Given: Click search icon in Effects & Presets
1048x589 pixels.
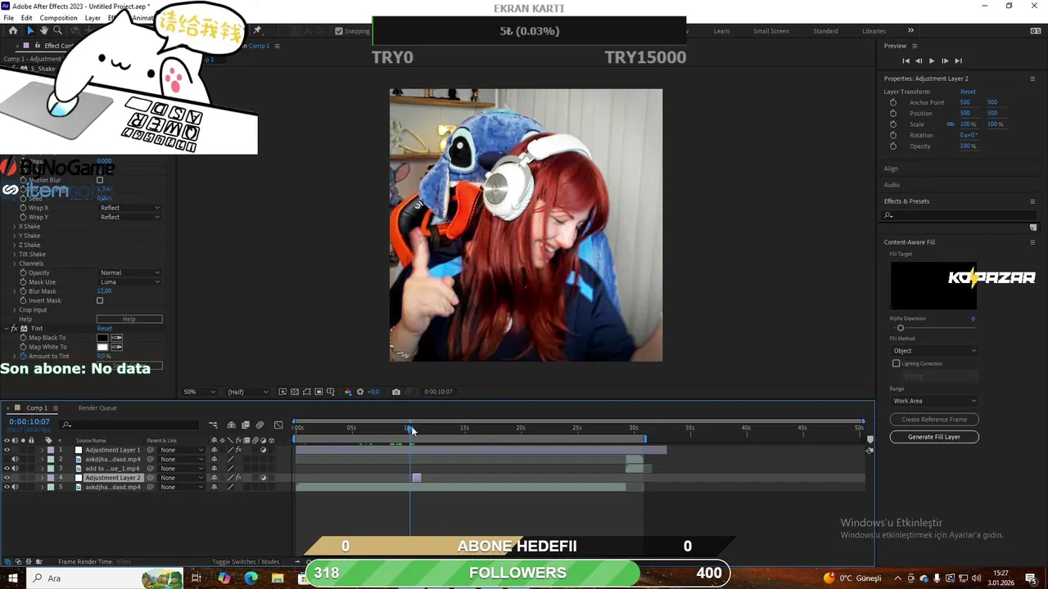Looking at the screenshot, I should (x=888, y=215).
